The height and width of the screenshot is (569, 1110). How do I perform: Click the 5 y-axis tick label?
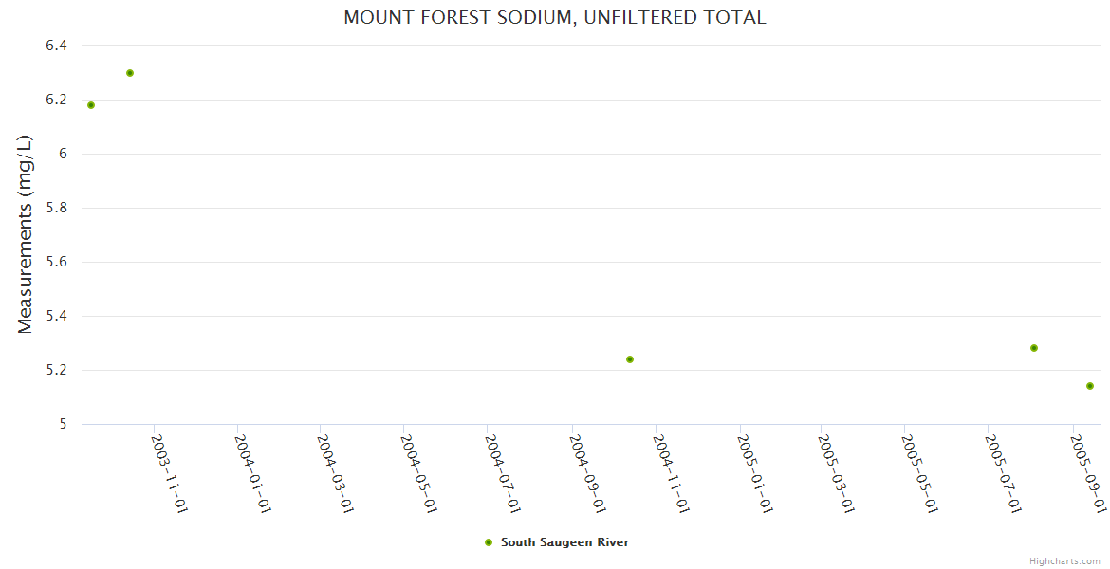64,424
